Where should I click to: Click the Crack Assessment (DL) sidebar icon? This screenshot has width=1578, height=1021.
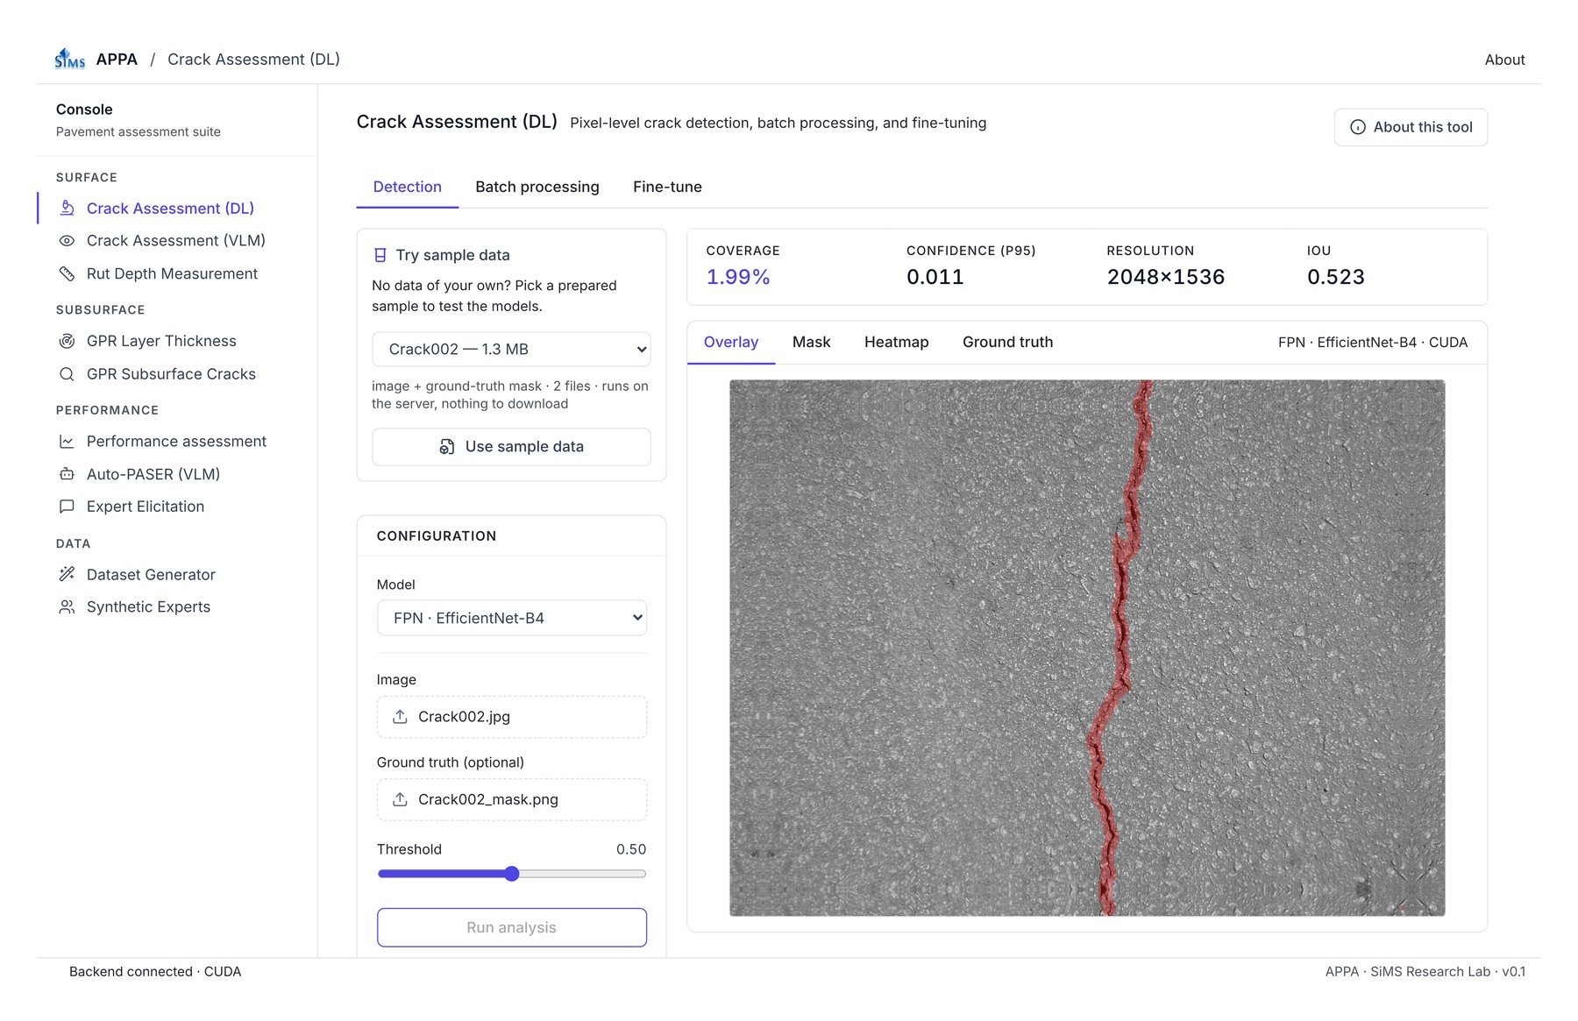pos(67,208)
